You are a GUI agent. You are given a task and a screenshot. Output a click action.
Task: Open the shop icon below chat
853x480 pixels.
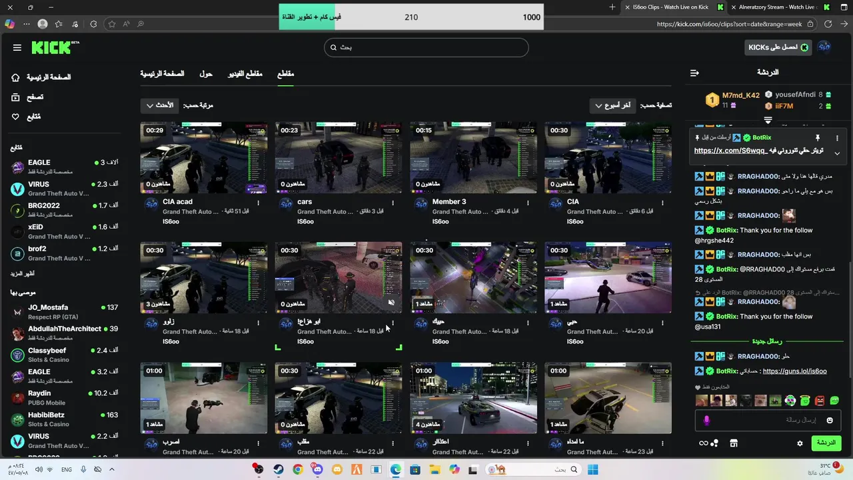click(x=734, y=443)
